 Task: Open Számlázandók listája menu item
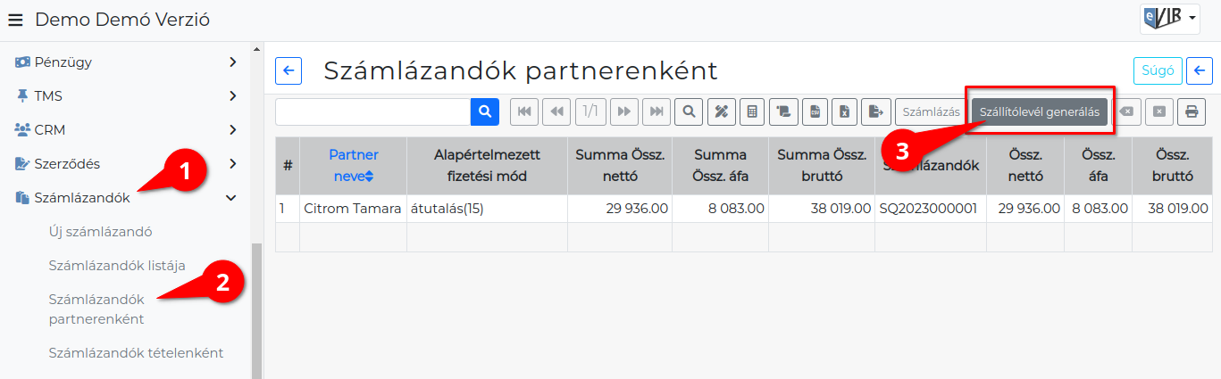[x=117, y=266]
